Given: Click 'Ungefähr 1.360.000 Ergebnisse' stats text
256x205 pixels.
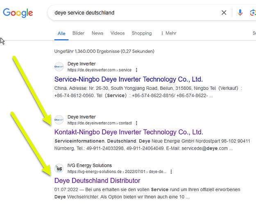Looking at the screenshot, I should tap(104, 51).
